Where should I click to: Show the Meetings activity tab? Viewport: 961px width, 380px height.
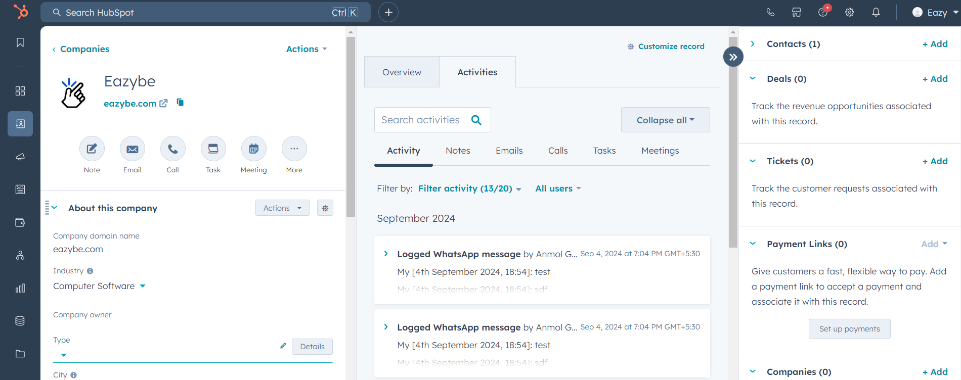tap(660, 151)
